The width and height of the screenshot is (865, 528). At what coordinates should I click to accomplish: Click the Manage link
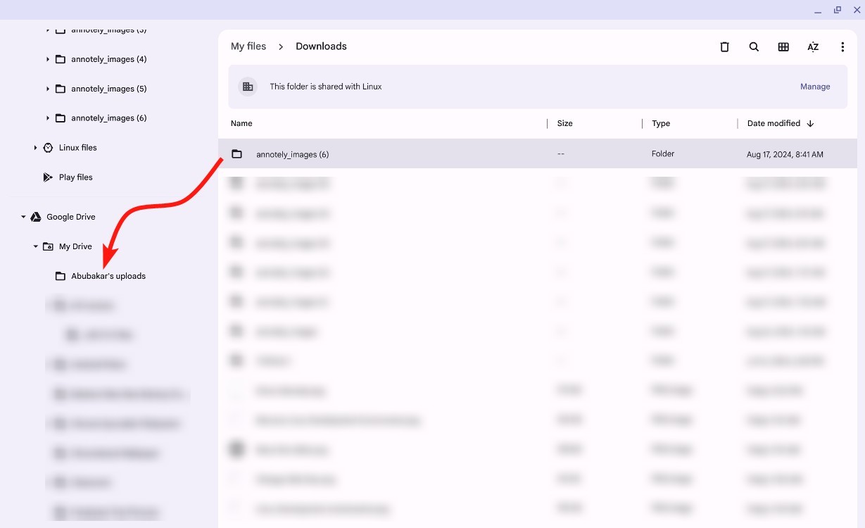point(815,87)
